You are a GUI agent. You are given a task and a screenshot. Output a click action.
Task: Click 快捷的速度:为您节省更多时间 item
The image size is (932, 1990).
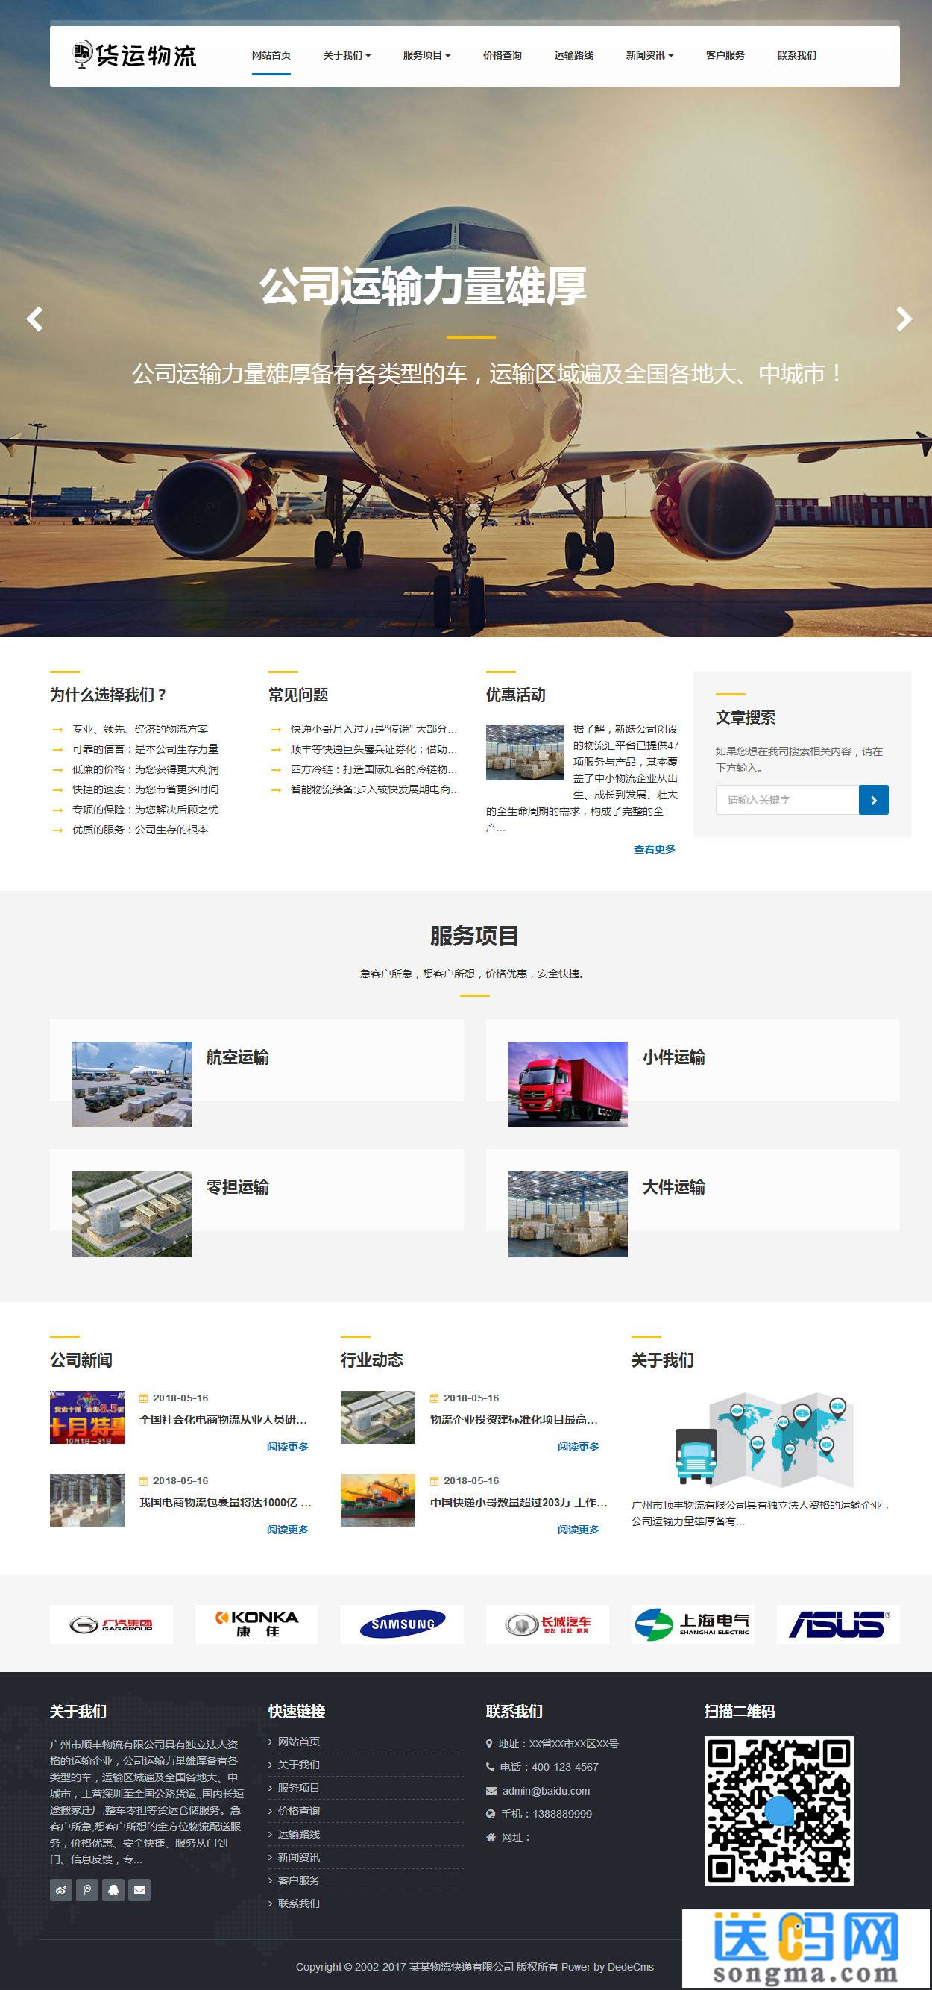tap(145, 789)
